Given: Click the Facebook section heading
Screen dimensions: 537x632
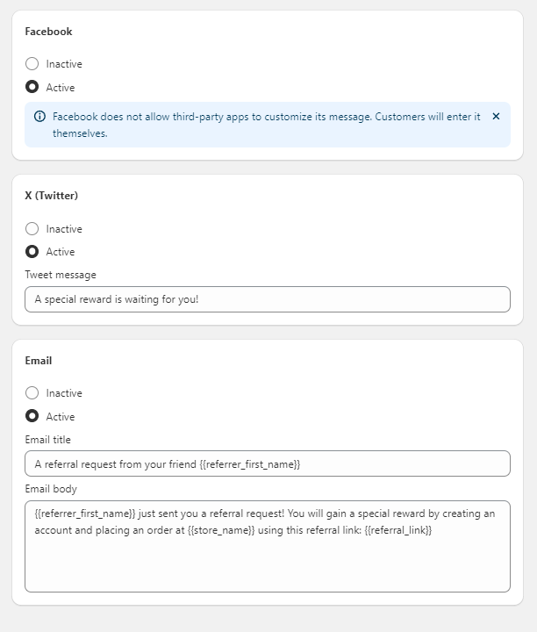Looking at the screenshot, I should tap(48, 32).
